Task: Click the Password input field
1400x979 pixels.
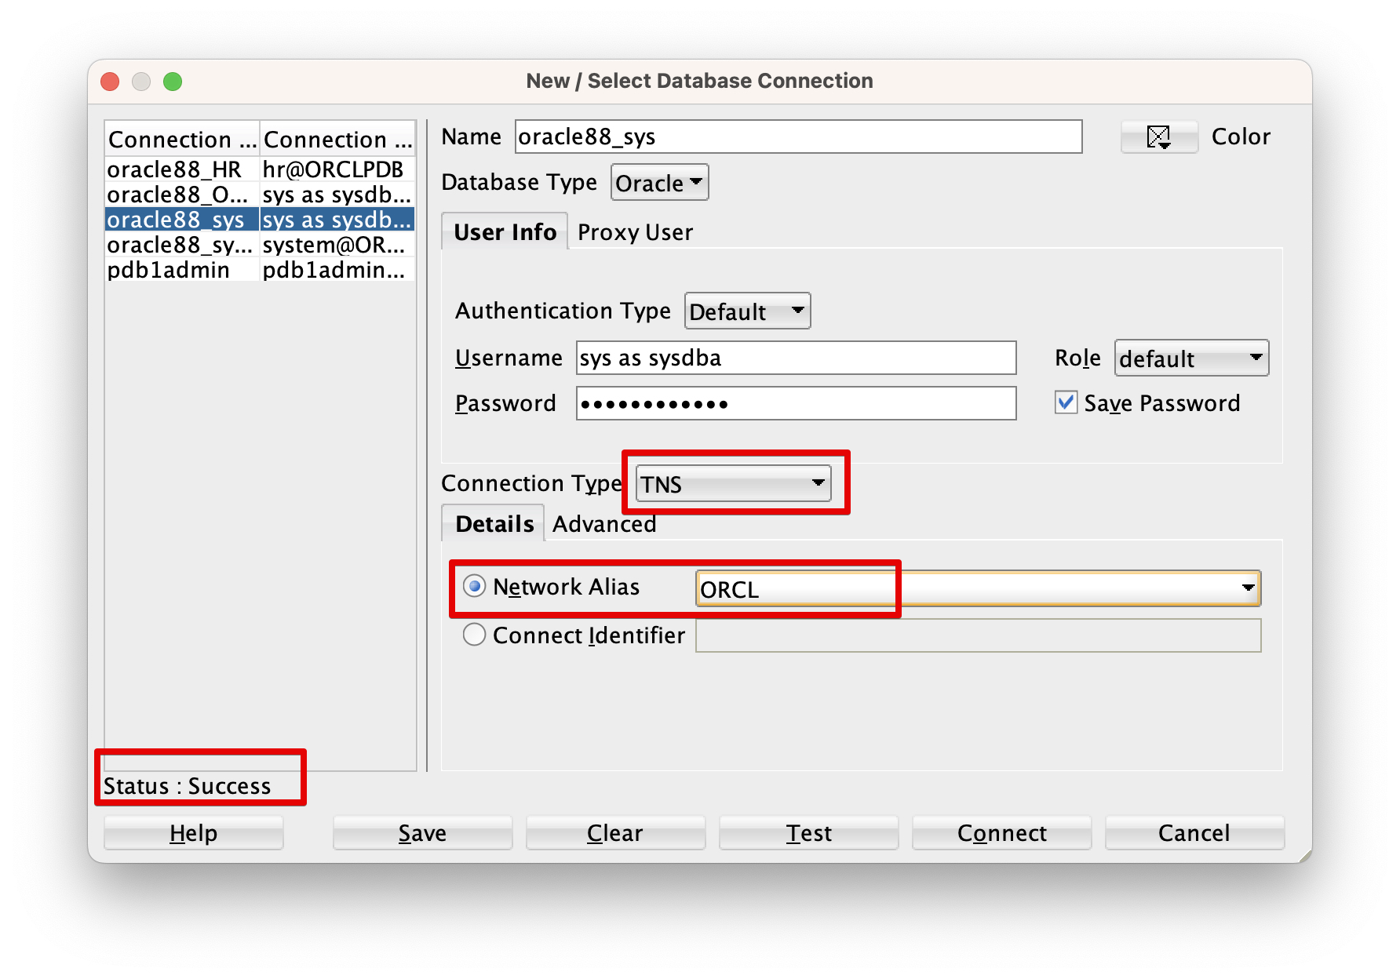Action: [796, 403]
